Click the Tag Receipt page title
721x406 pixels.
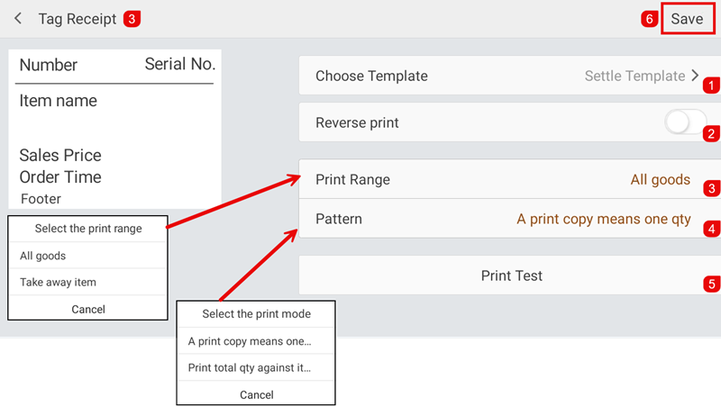point(78,19)
